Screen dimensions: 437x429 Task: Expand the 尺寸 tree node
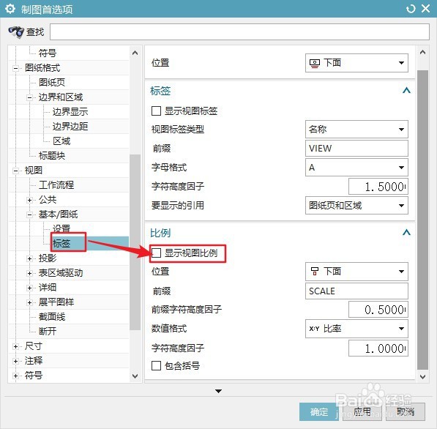coord(16,346)
